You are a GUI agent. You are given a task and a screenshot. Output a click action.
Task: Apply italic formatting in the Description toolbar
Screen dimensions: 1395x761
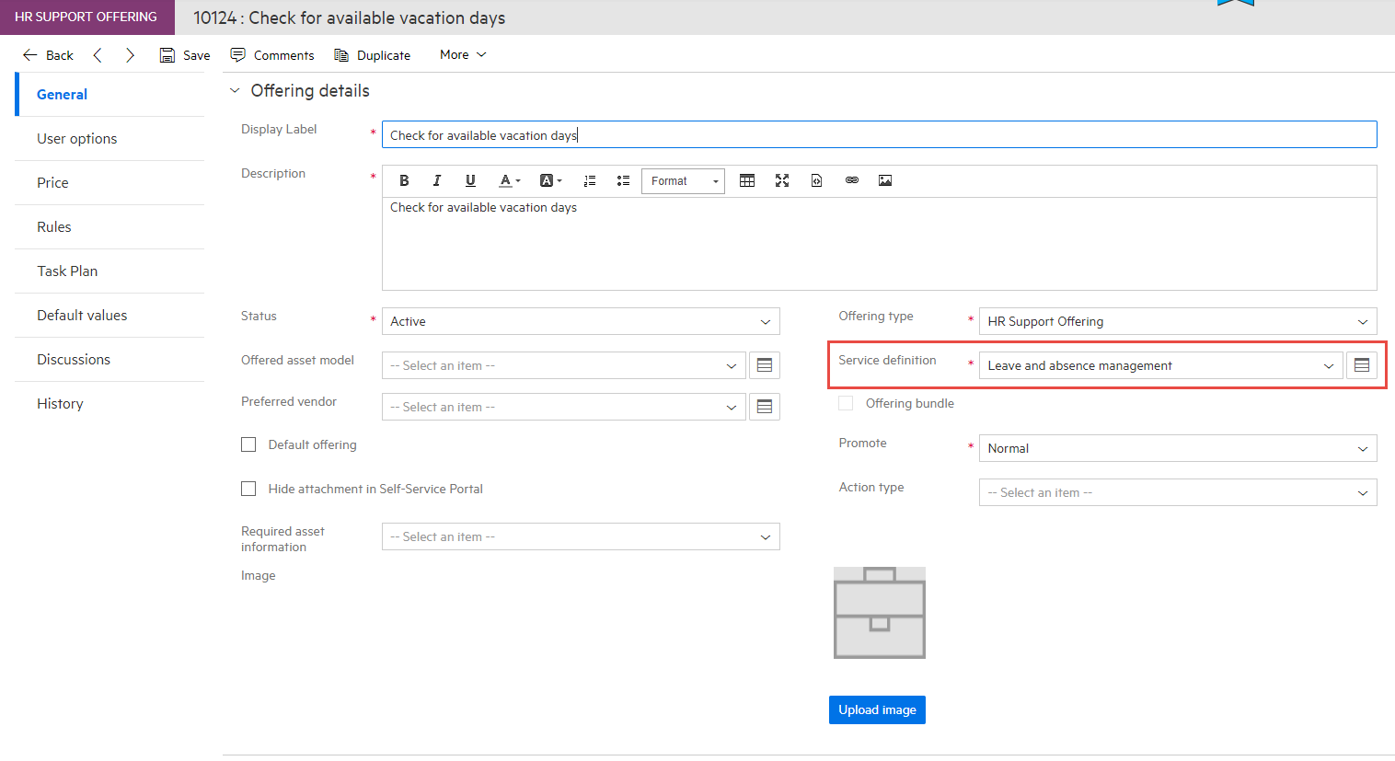click(437, 180)
